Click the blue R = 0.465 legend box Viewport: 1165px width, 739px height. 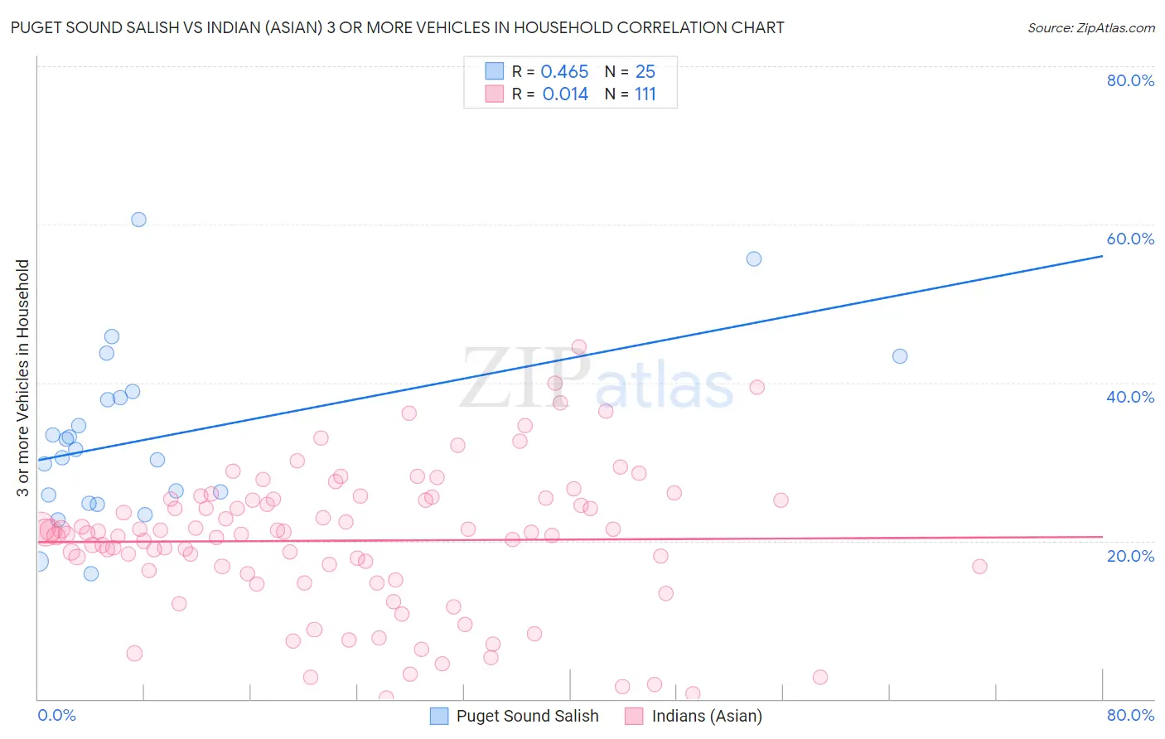tap(495, 71)
